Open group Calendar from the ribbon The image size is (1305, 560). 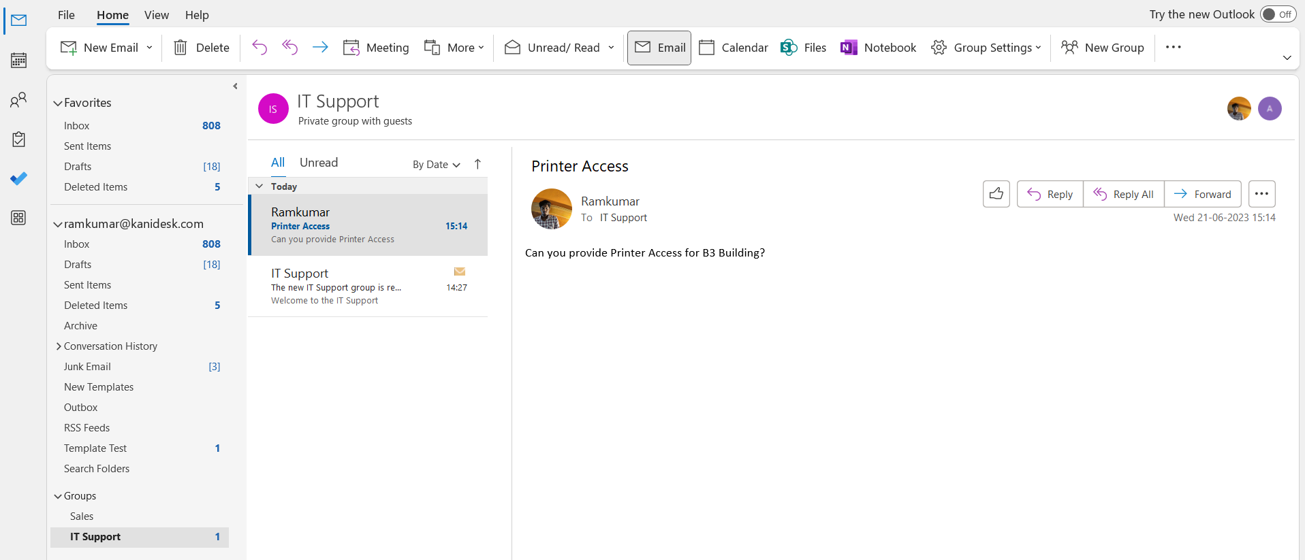(x=734, y=48)
